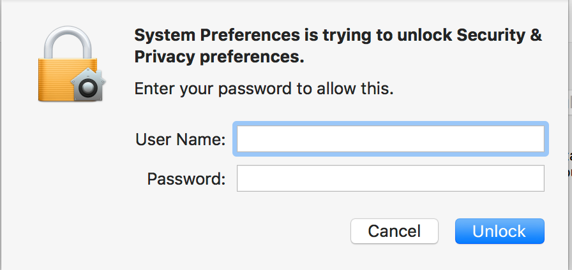Click the word "Cancel" on white button
Image resolution: width=572 pixels, height=270 pixels.
click(x=394, y=231)
